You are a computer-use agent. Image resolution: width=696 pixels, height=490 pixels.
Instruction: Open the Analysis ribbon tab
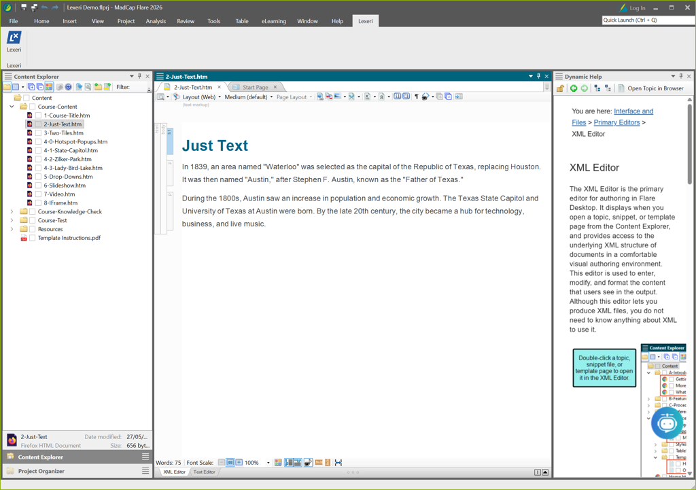tap(156, 21)
